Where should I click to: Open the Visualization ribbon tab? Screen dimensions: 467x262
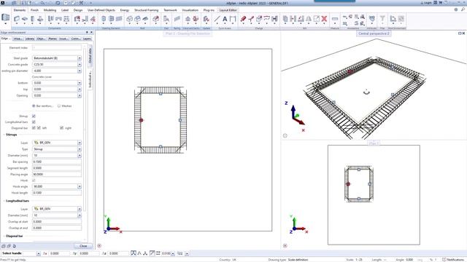(x=190, y=10)
